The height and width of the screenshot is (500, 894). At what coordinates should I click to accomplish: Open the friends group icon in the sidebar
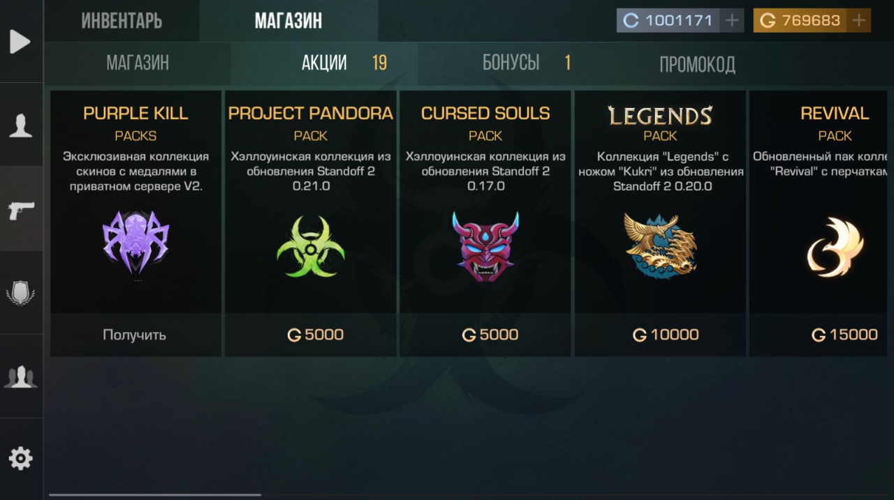tap(20, 377)
